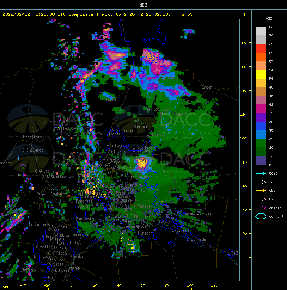The height and width of the screenshot is (290, 287).
Task: Click the L_Asuncion map label
Action: pyautogui.click(x=157, y=134)
